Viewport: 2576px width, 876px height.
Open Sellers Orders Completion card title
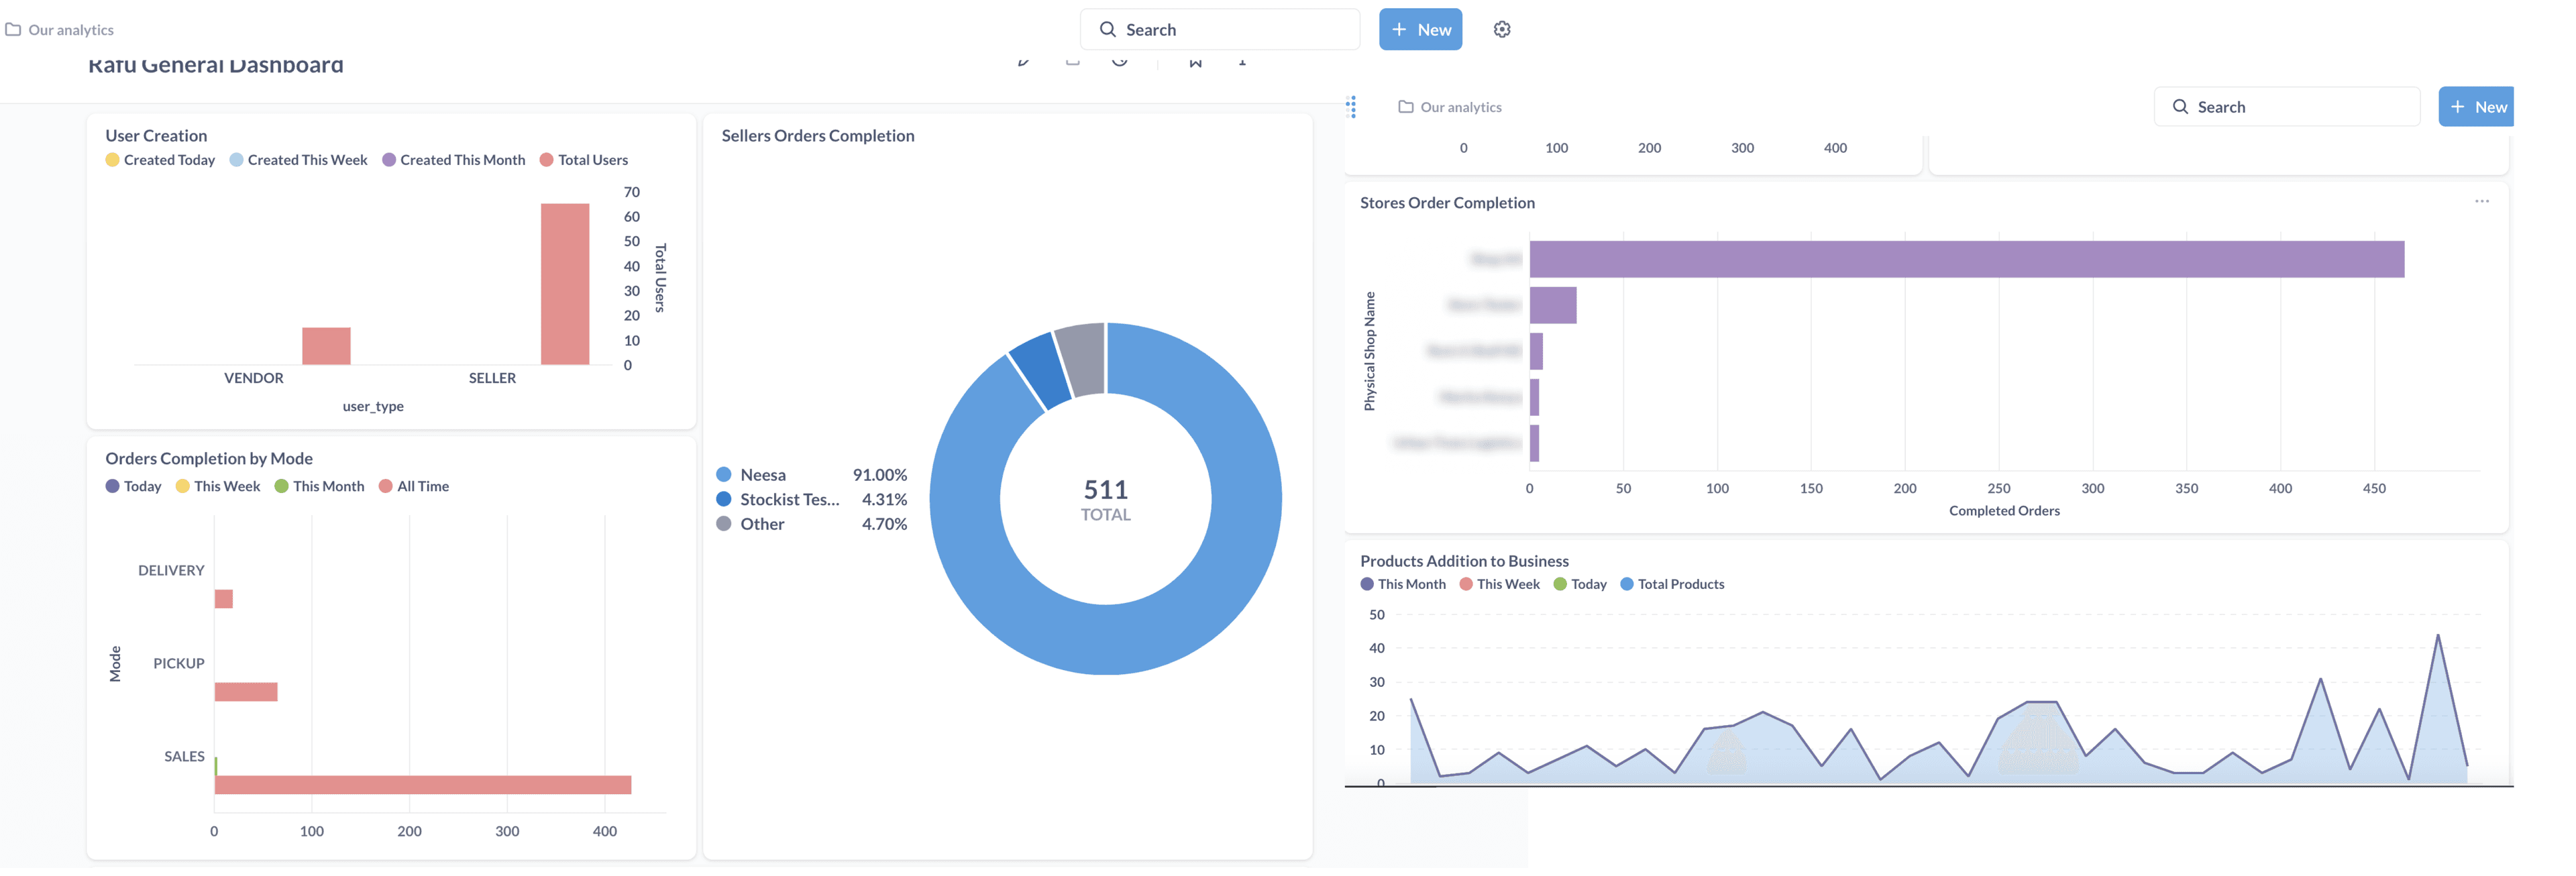pyautogui.click(x=817, y=136)
